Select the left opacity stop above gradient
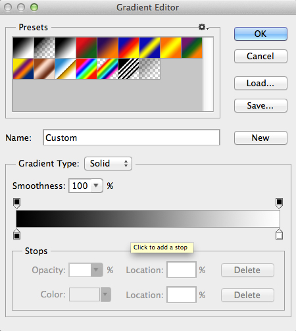This screenshot has width=296, height=331. pos(17,203)
